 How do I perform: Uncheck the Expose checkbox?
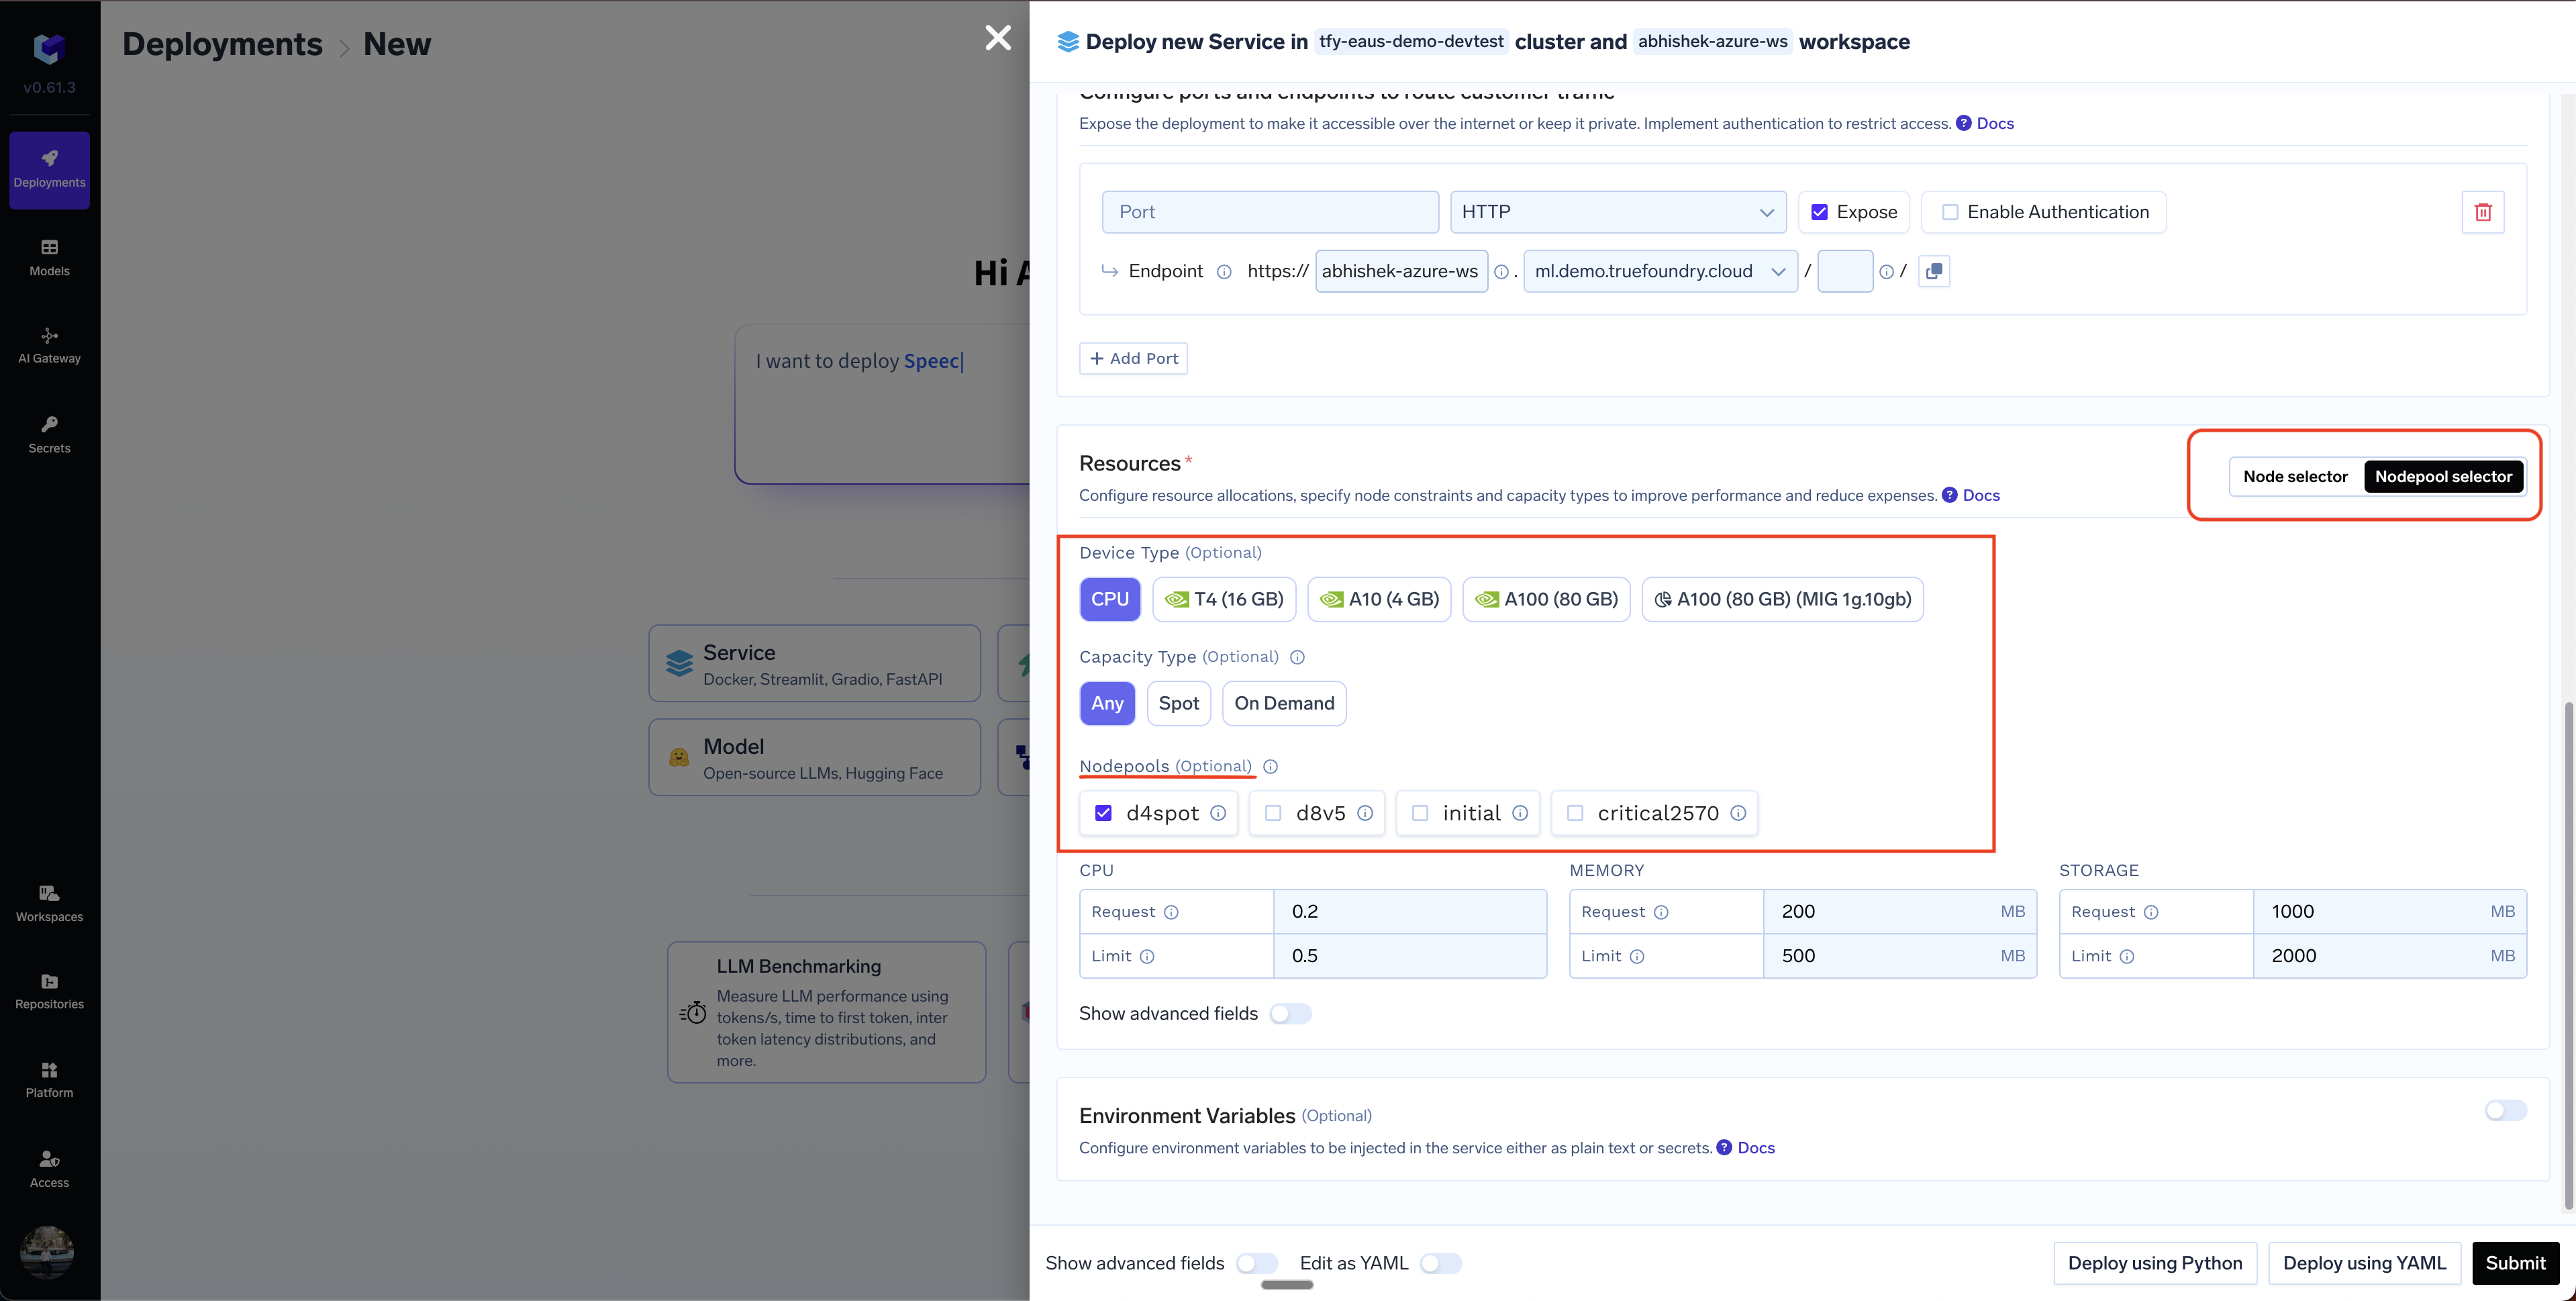click(x=1820, y=212)
